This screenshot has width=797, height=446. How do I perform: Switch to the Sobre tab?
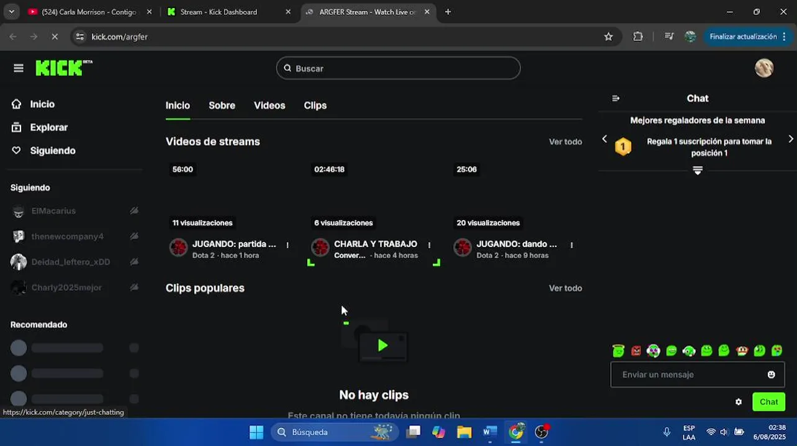pyautogui.click(x=222, y=105)
